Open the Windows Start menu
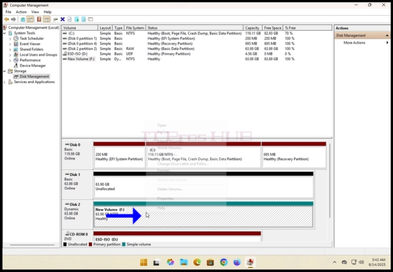This screenshot has width=393, height=272. click(x=144, y=262)
